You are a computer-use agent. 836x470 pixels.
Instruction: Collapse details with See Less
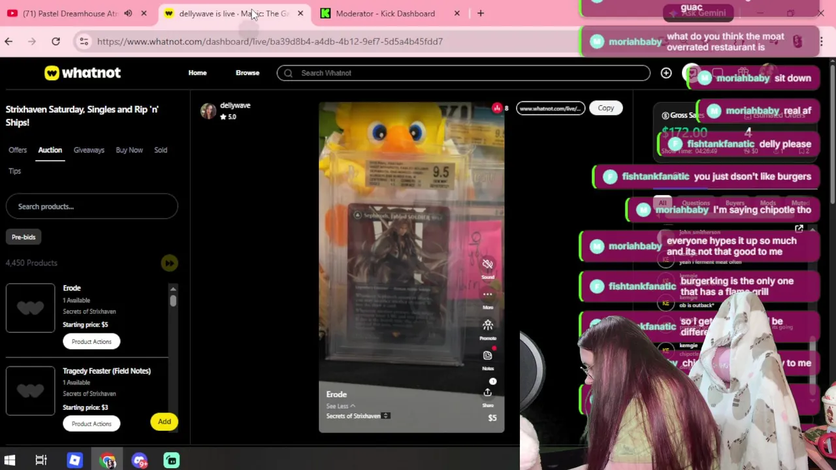click(x=340, y=406)
